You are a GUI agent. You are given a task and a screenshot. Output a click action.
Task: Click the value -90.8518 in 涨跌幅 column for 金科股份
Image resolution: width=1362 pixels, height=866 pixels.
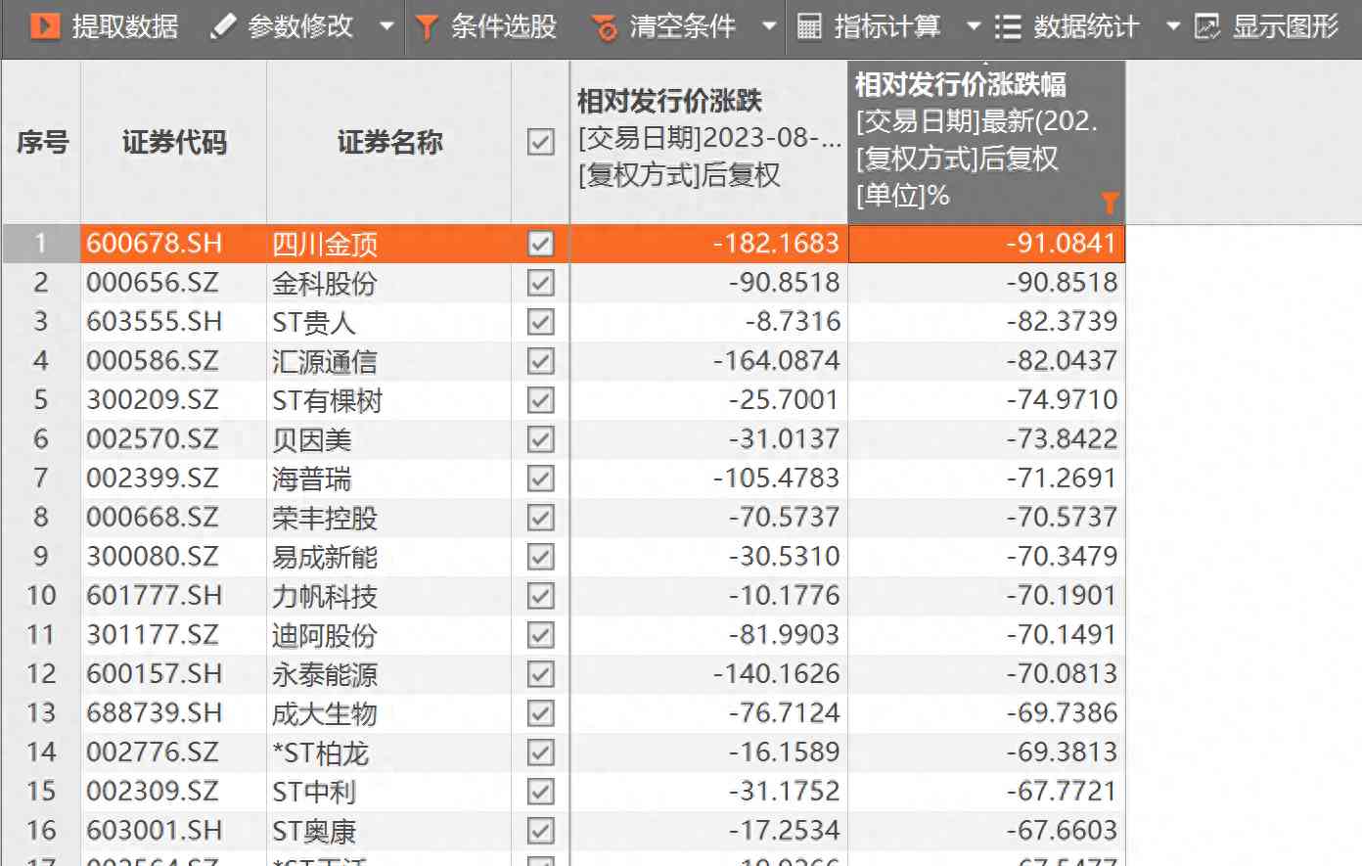tap(1062, 283)
